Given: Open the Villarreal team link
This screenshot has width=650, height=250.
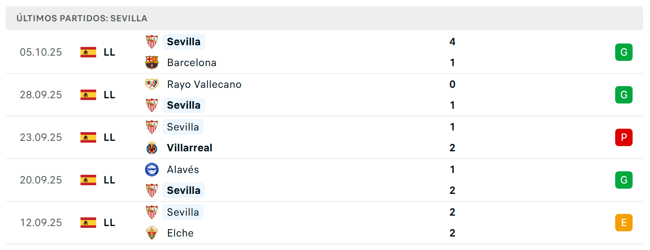Looking at the screenshot, I should pos(190,148).
